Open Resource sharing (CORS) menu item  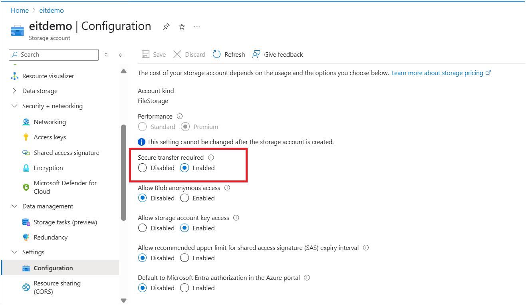point(57,287)
